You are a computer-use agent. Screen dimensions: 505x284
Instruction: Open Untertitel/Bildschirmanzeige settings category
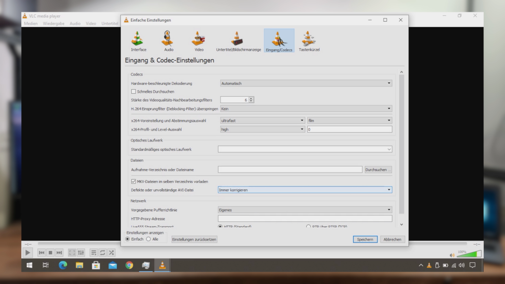click(x=238, y=41)
